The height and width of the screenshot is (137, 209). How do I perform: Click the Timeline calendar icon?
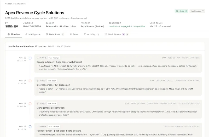[9, 34]
